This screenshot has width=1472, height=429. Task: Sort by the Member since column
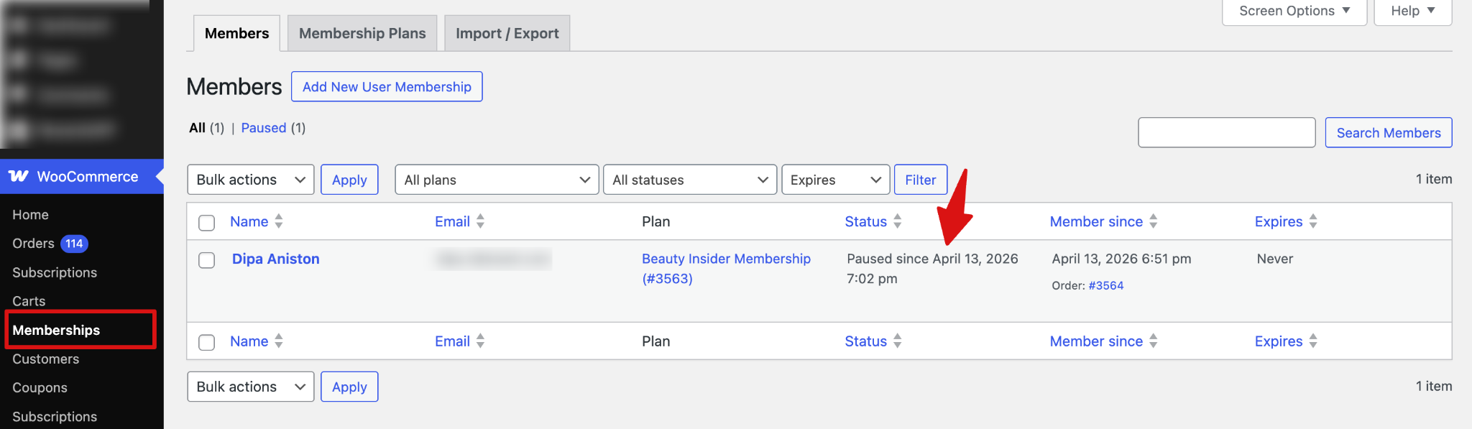tap(1154, 221)
